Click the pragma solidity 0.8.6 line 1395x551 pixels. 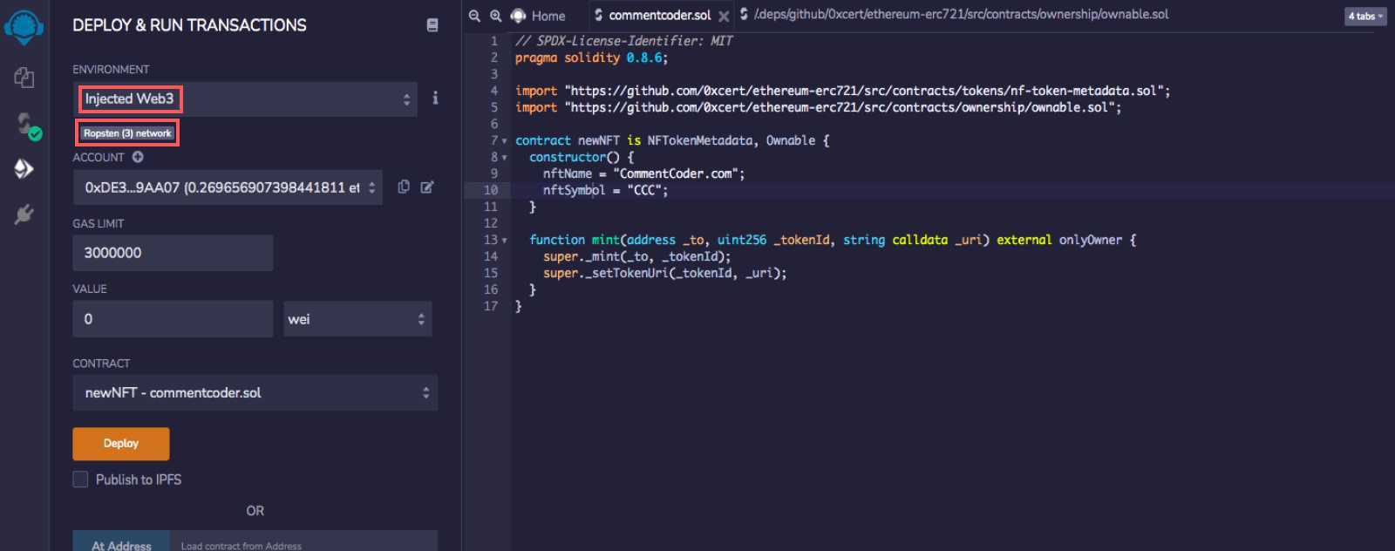591,58
